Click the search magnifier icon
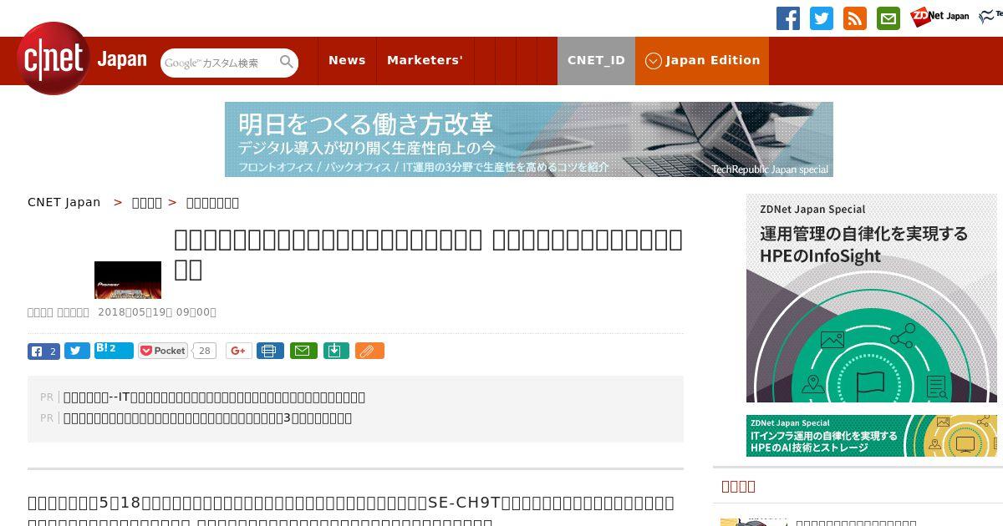 click(x=287, y=62)
